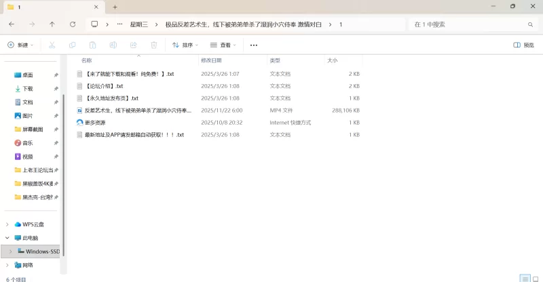
Task: Open the 更多资源 internet shortcut
Action: coord(95,123)
